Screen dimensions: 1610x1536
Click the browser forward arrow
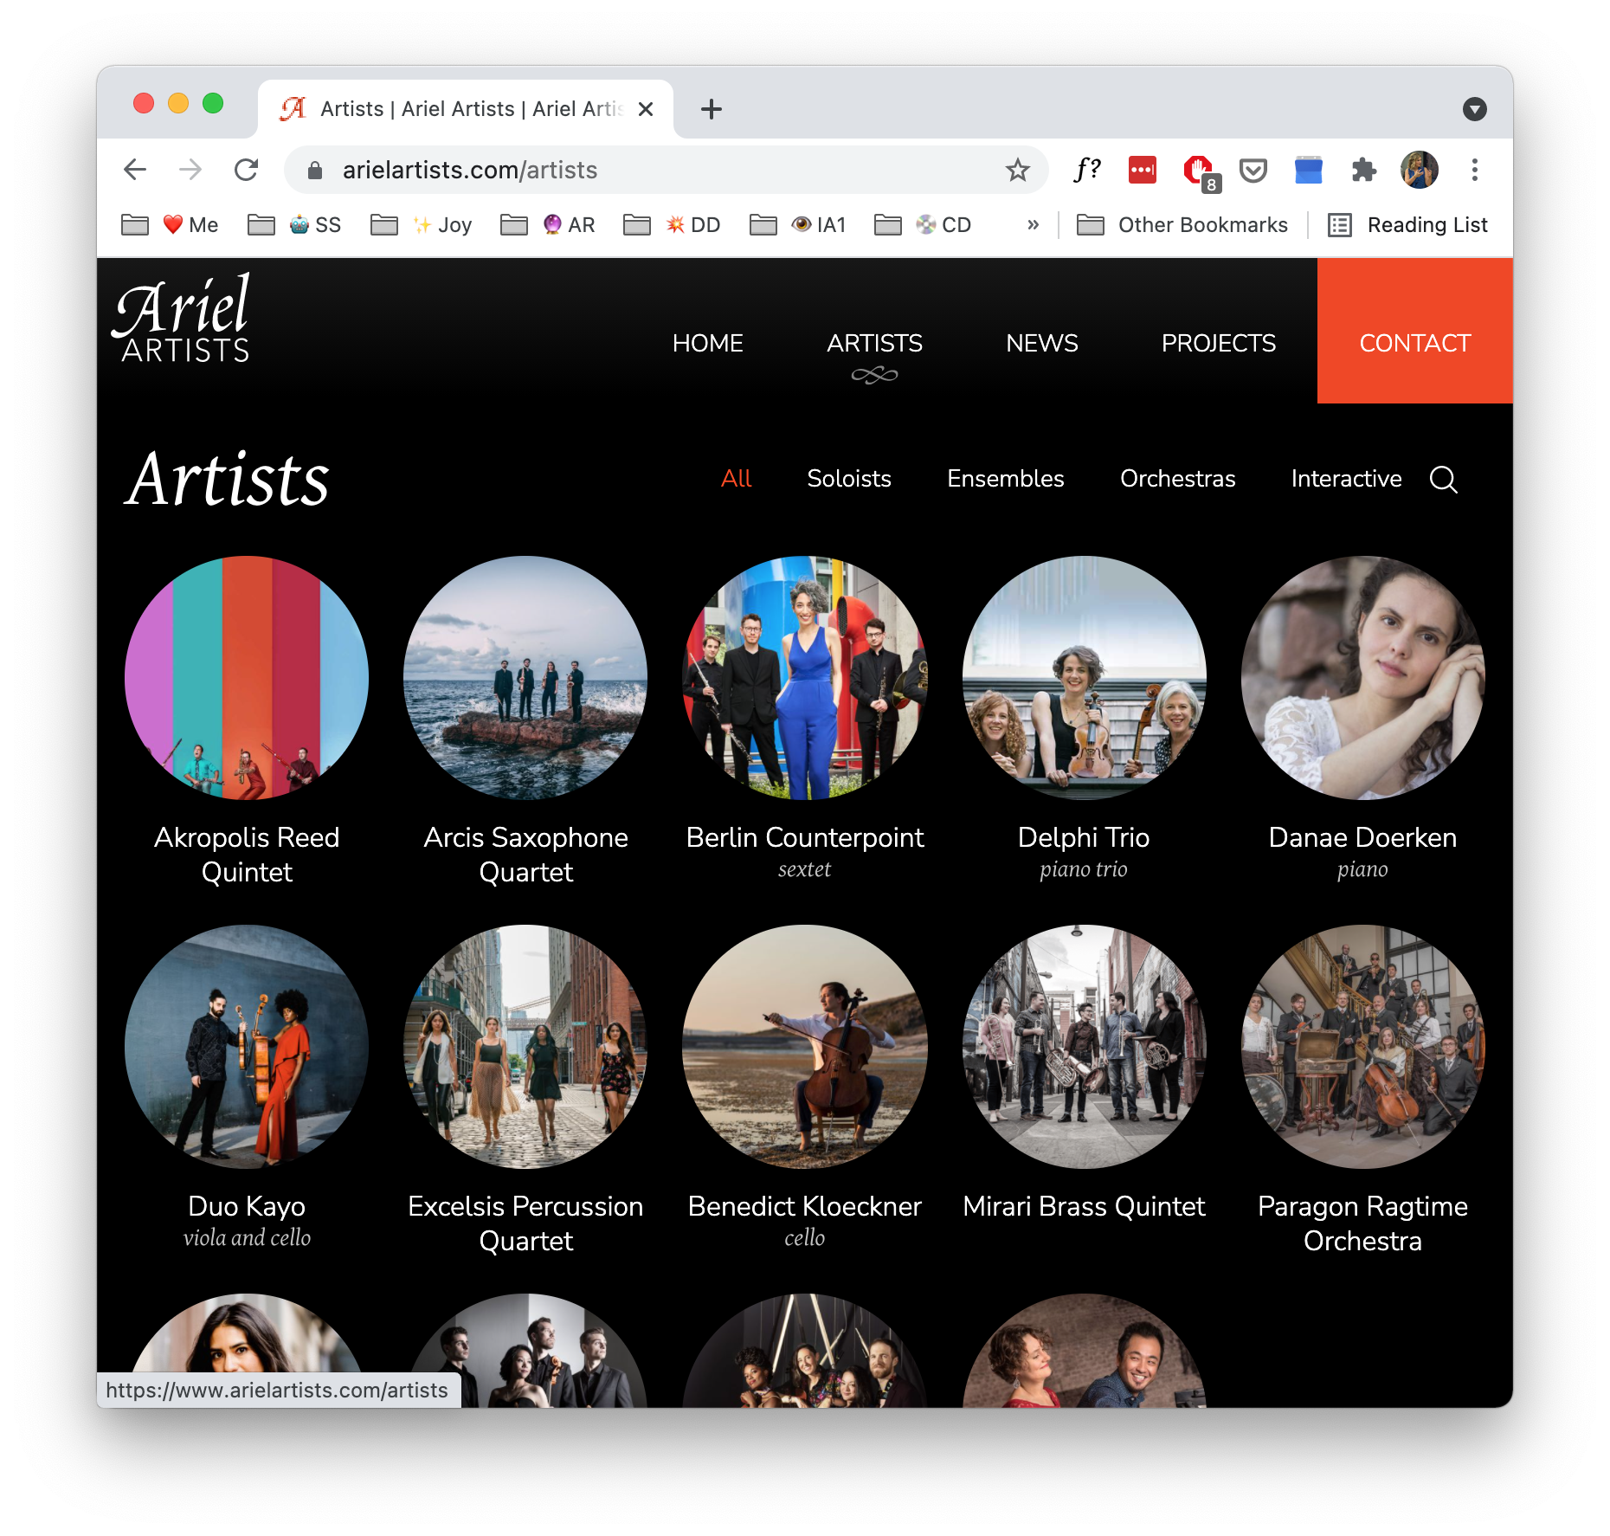(x=190, y=170)
